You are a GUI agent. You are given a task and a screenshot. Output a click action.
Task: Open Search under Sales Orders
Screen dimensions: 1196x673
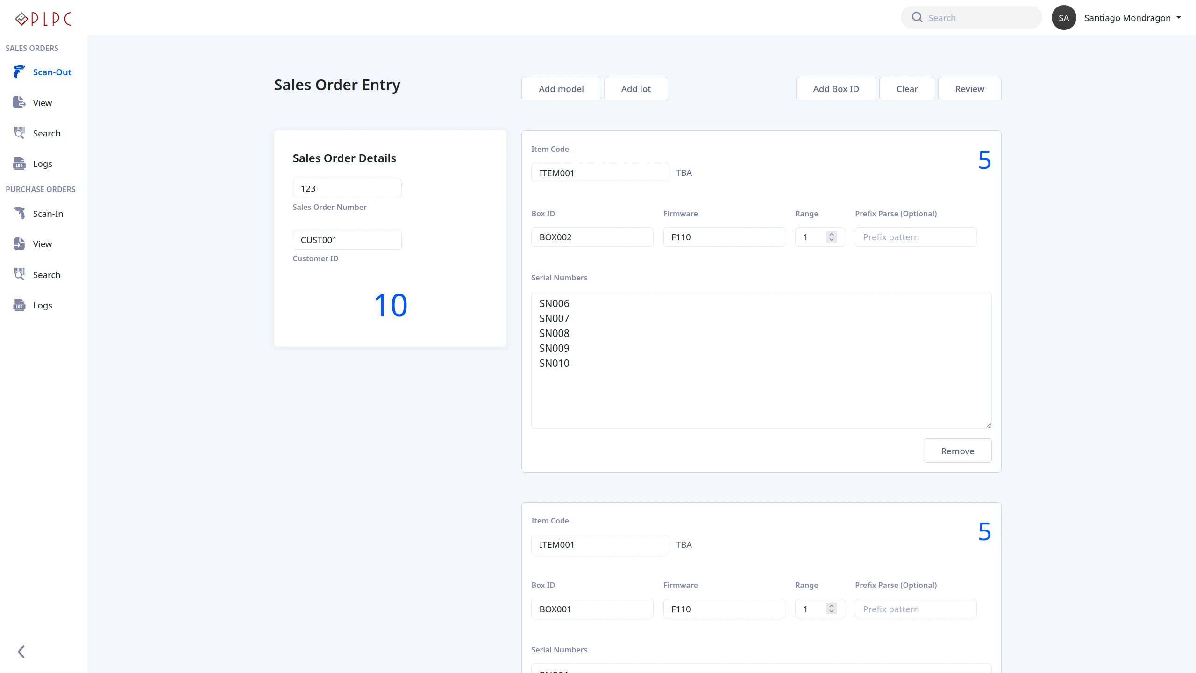coord(47,133)
